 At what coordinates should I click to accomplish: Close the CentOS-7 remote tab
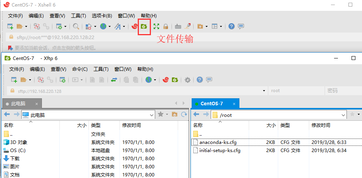coord(234,104)
